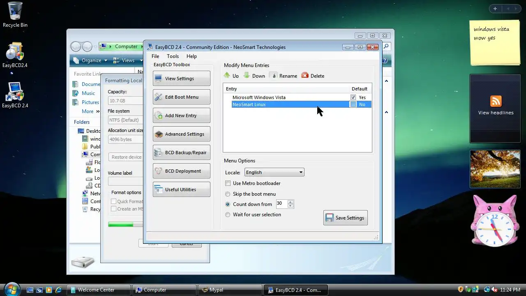Select the EasyBCD 2.4 shortcut desktop icon
The width and height of the screenshot is (526, 296).
point(15,95)
